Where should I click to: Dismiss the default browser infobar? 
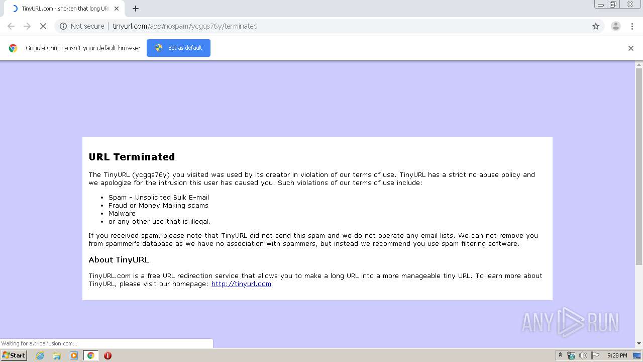[631, 48]
